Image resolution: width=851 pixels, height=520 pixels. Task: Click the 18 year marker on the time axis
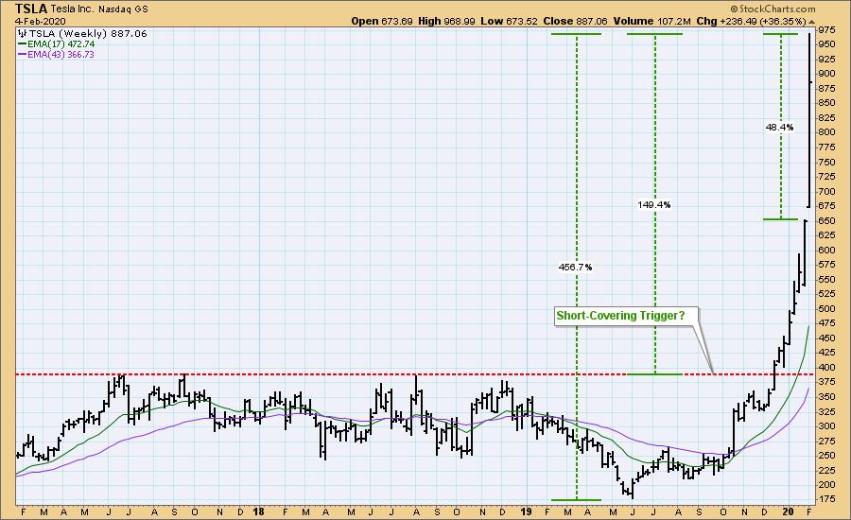click(x=258, y=511)
